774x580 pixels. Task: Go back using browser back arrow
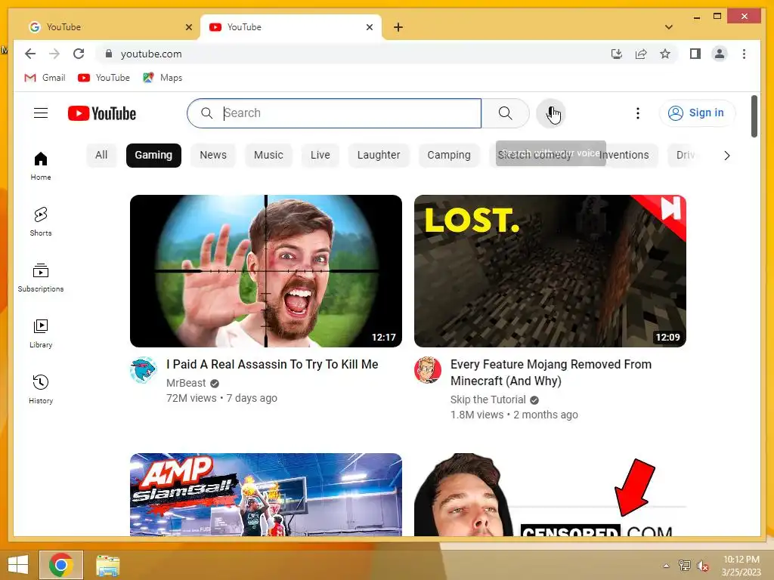[x=30, y=54]
